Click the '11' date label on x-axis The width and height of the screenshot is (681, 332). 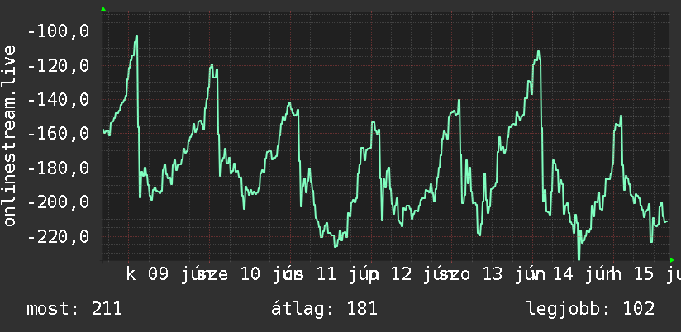point(326,274)
